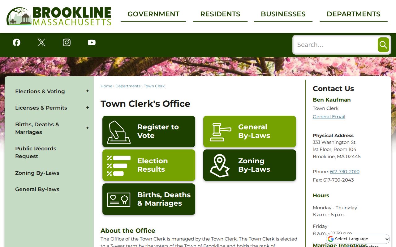Image resolution: width=396 pixels, height=247 pixels.
Task: Open the General By-laws sidebar link
Action: coord(37,189)
